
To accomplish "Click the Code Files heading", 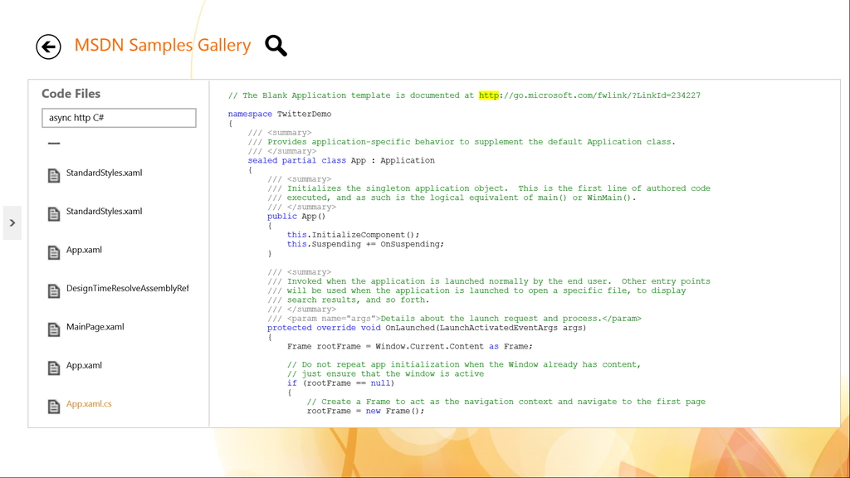I will [x=71, y=94].
